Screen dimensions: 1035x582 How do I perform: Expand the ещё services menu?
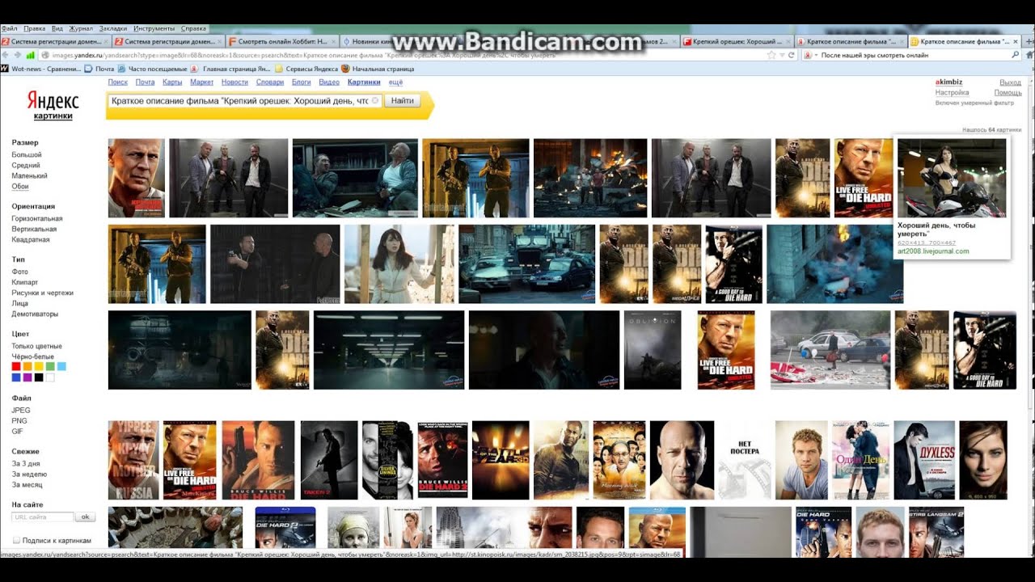click(395, 82)
